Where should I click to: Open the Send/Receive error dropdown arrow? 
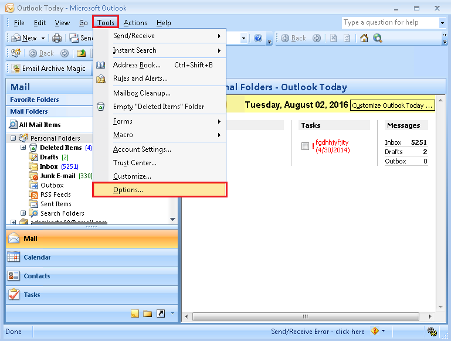tap(383, 331)
